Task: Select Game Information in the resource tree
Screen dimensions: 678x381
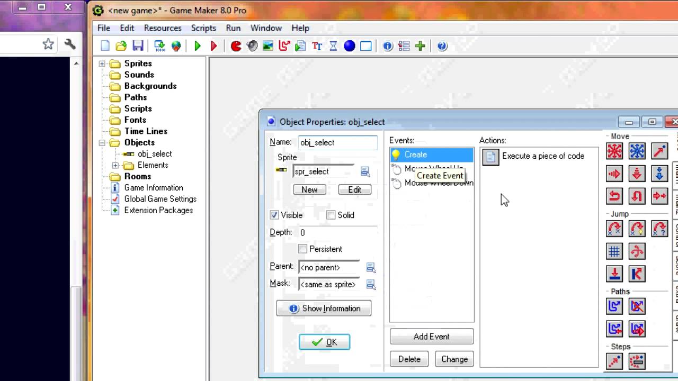Action: pyautogui.click(x=154, y=188)
